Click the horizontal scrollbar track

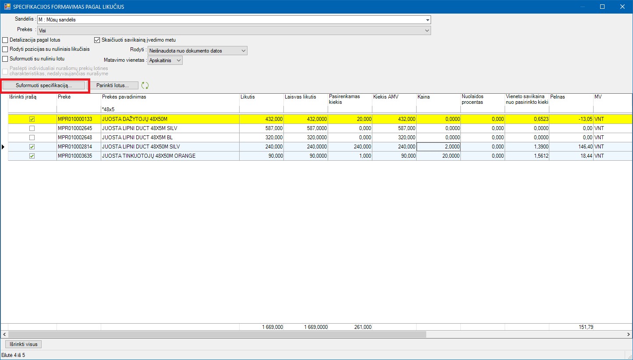click(526, 334)
